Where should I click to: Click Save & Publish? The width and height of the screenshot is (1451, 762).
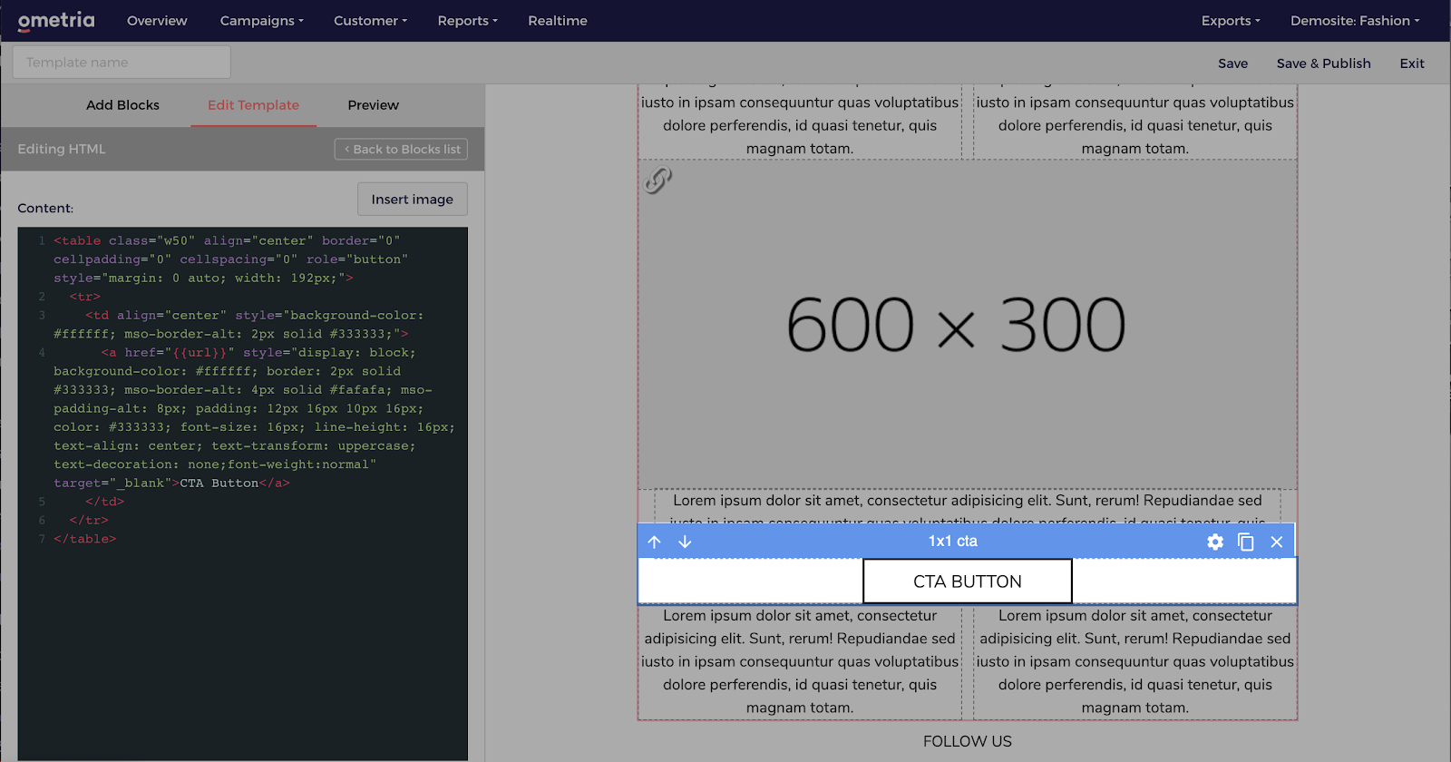(x=1323, y=63)
